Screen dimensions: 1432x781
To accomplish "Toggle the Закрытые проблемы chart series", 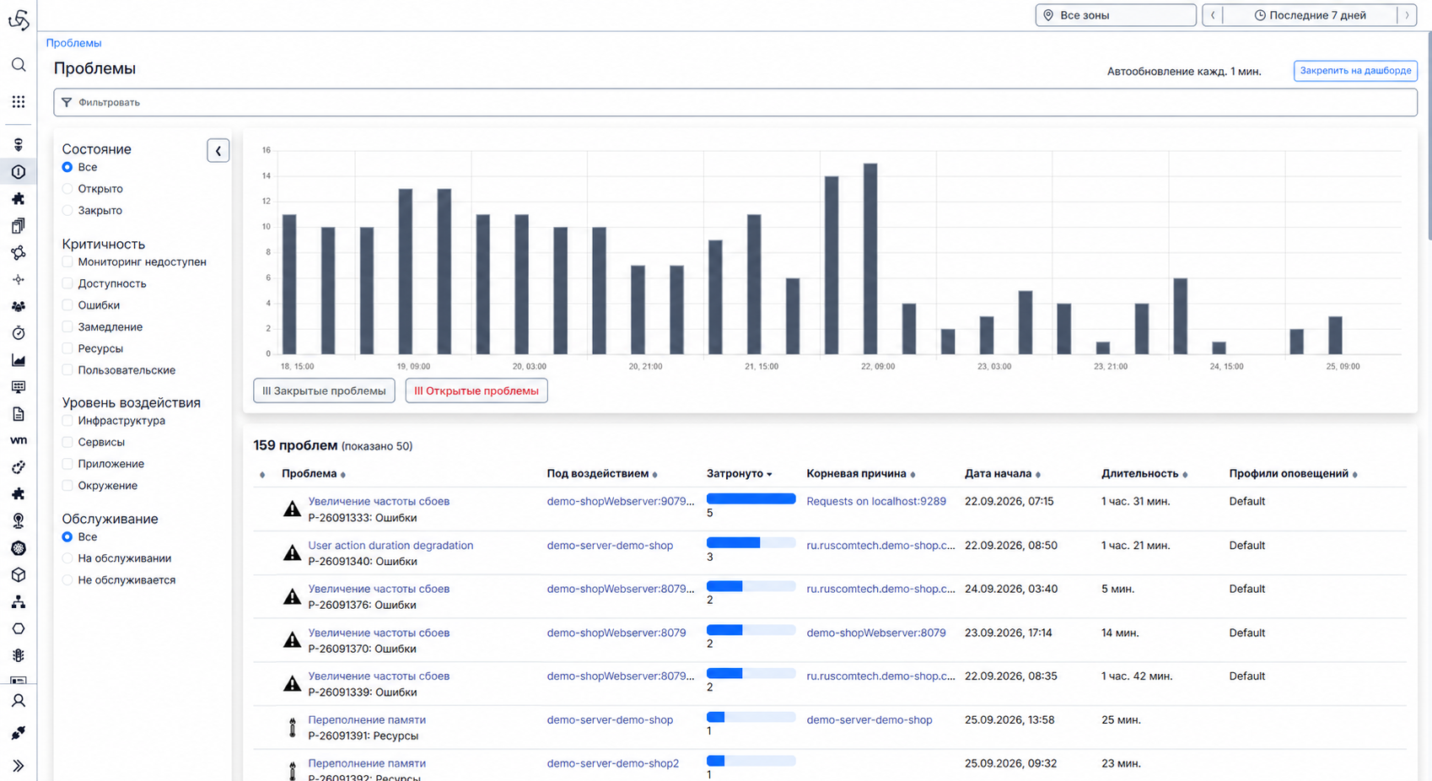I will [x=324, y=391].
